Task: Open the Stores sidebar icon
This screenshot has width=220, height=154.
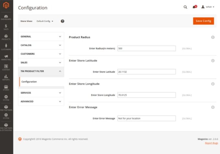Action: (6, 88)
